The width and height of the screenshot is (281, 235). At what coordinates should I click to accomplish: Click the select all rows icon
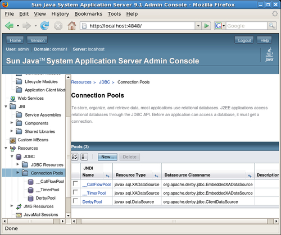coord(75,156)
